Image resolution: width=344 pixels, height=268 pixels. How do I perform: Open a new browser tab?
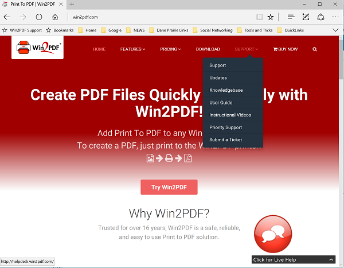pos(72,4)
